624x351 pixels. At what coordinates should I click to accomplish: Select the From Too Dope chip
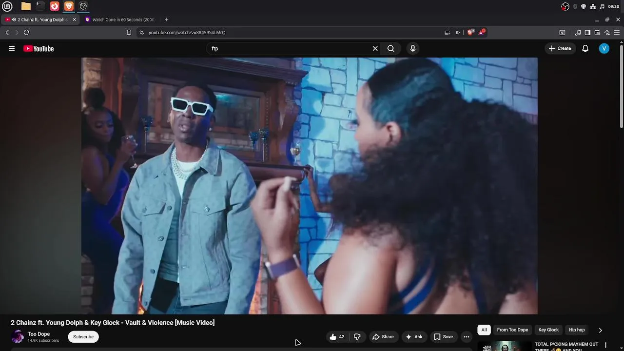(512, 330)
